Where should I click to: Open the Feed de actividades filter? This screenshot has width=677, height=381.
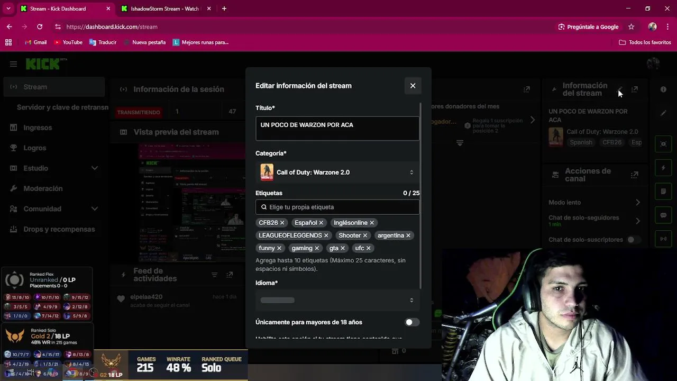point(214,275)
